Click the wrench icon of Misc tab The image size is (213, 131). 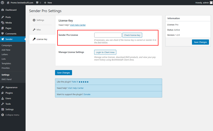34,30
